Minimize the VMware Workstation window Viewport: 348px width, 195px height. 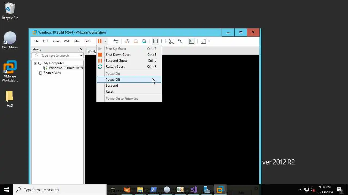(x=228, y=32)
